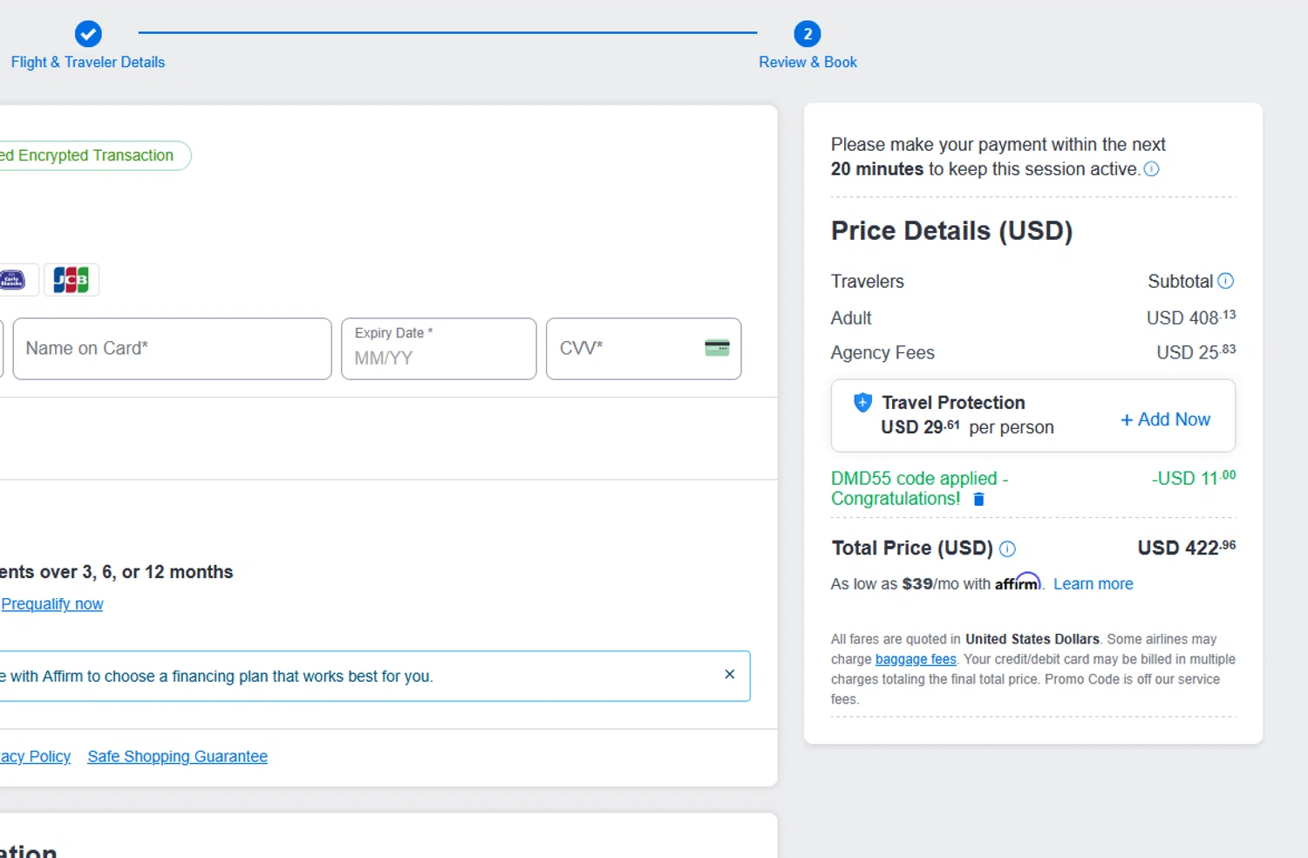Open the baggage fees link

[x=916, y=659]
